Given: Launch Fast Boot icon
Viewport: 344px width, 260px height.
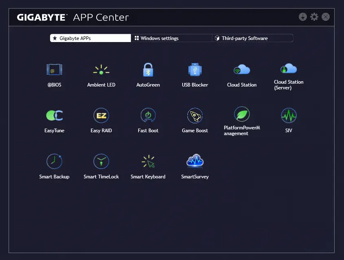Looking at the screenshot, I should pyautogui.click(x=148, y=116).
